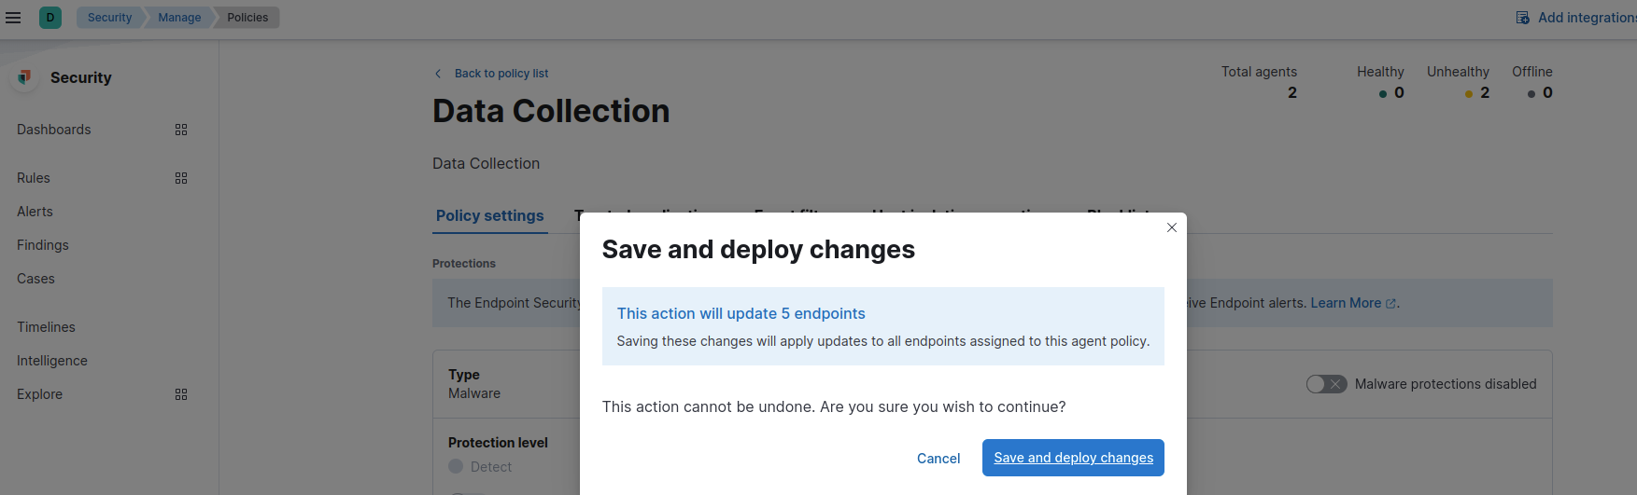
Task: Click the Back to policy list chevron
Action: coord(438,74)
